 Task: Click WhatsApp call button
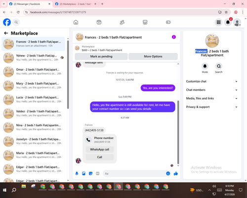pos(100,149)
